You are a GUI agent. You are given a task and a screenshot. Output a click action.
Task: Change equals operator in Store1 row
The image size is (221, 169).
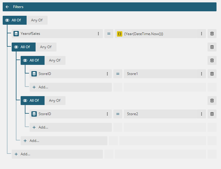click(x=118, y=74)
